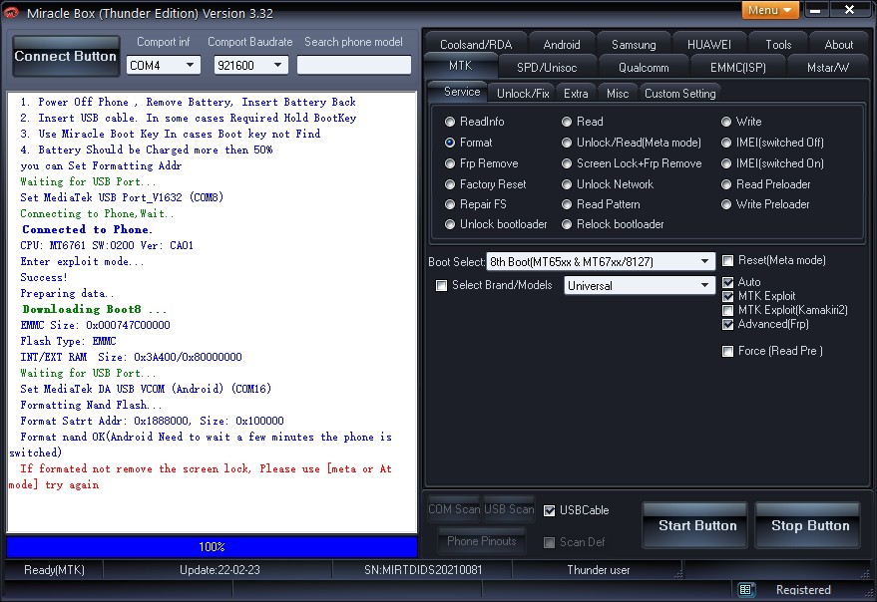Click the blue 100% progress bar
The image size is (877, 602).
point(212,546)
